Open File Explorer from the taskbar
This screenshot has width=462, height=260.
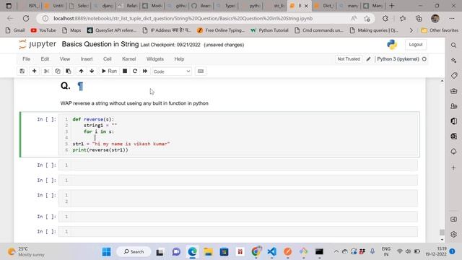point(209,252)
